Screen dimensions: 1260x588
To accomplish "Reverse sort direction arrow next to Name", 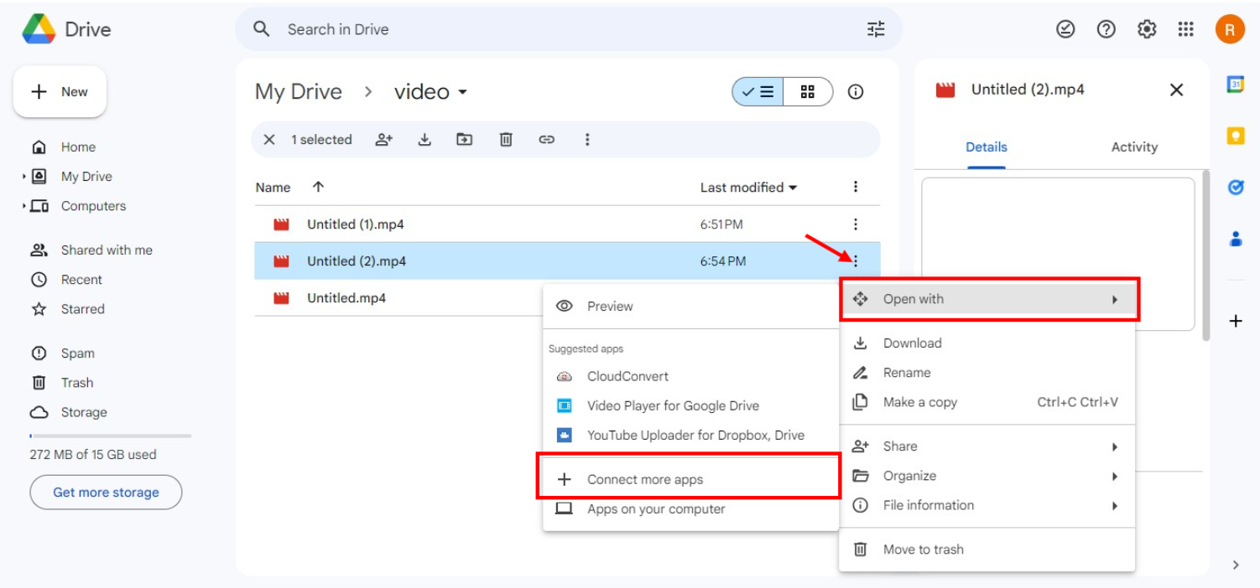I will click(x=318, y=187).
